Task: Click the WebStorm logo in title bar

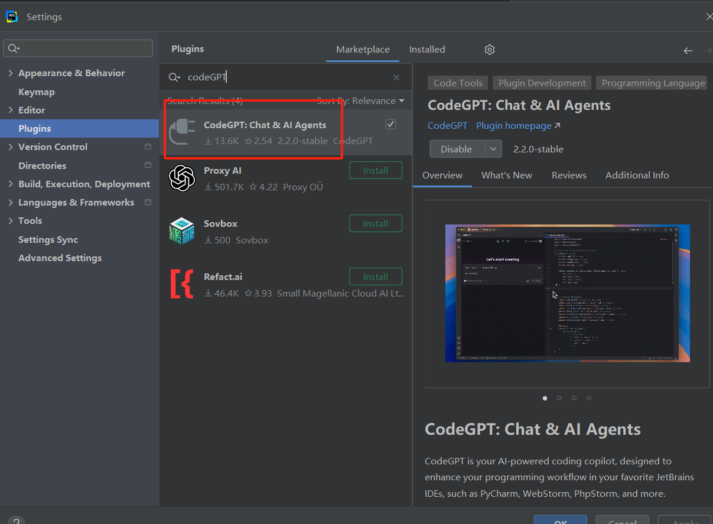Action: coord(12,17)
